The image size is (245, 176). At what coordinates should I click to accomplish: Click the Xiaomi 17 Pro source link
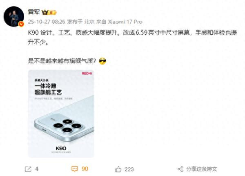[x=125, y=22]
